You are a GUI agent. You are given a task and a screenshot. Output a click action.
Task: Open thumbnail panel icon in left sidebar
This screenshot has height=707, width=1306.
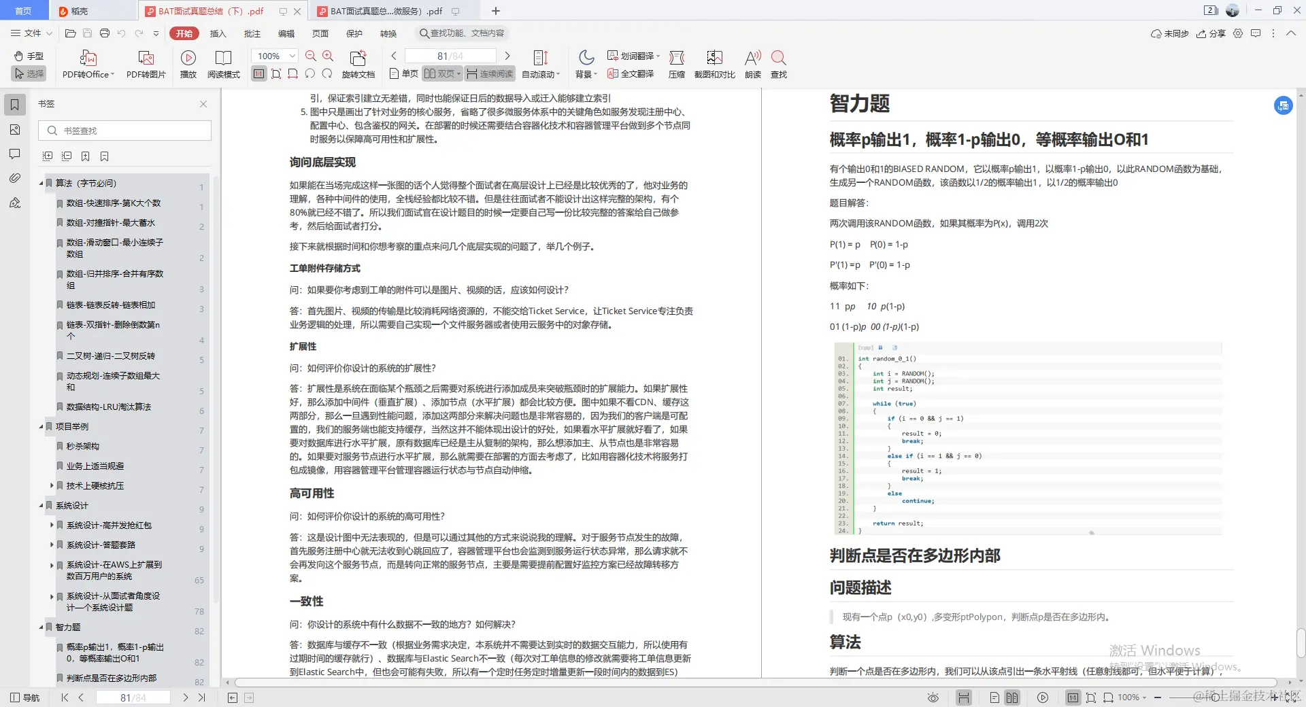14,130
